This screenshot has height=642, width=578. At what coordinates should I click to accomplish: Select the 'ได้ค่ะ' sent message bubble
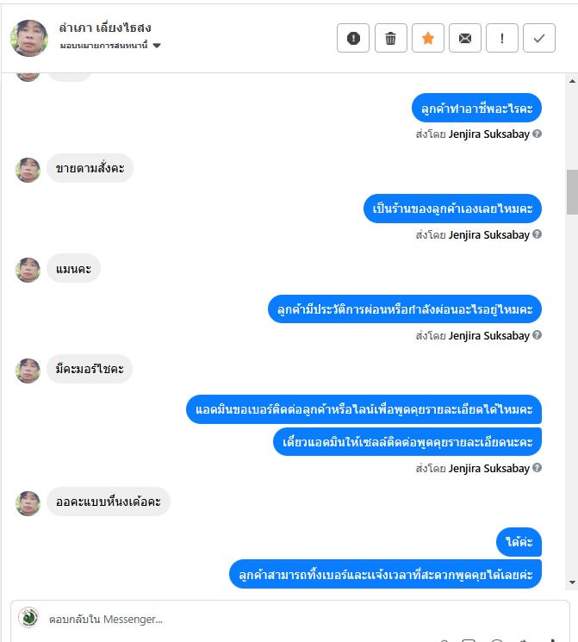coord(519,542)
